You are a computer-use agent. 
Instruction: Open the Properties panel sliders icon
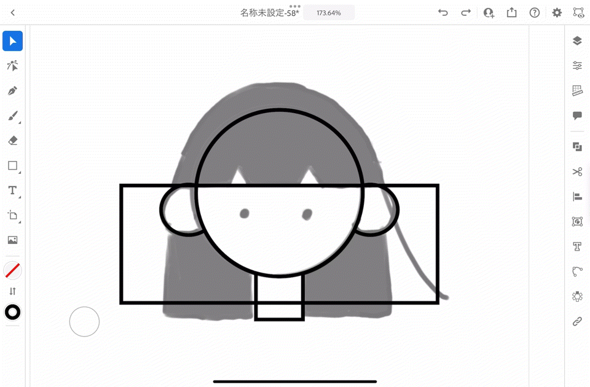577,66
